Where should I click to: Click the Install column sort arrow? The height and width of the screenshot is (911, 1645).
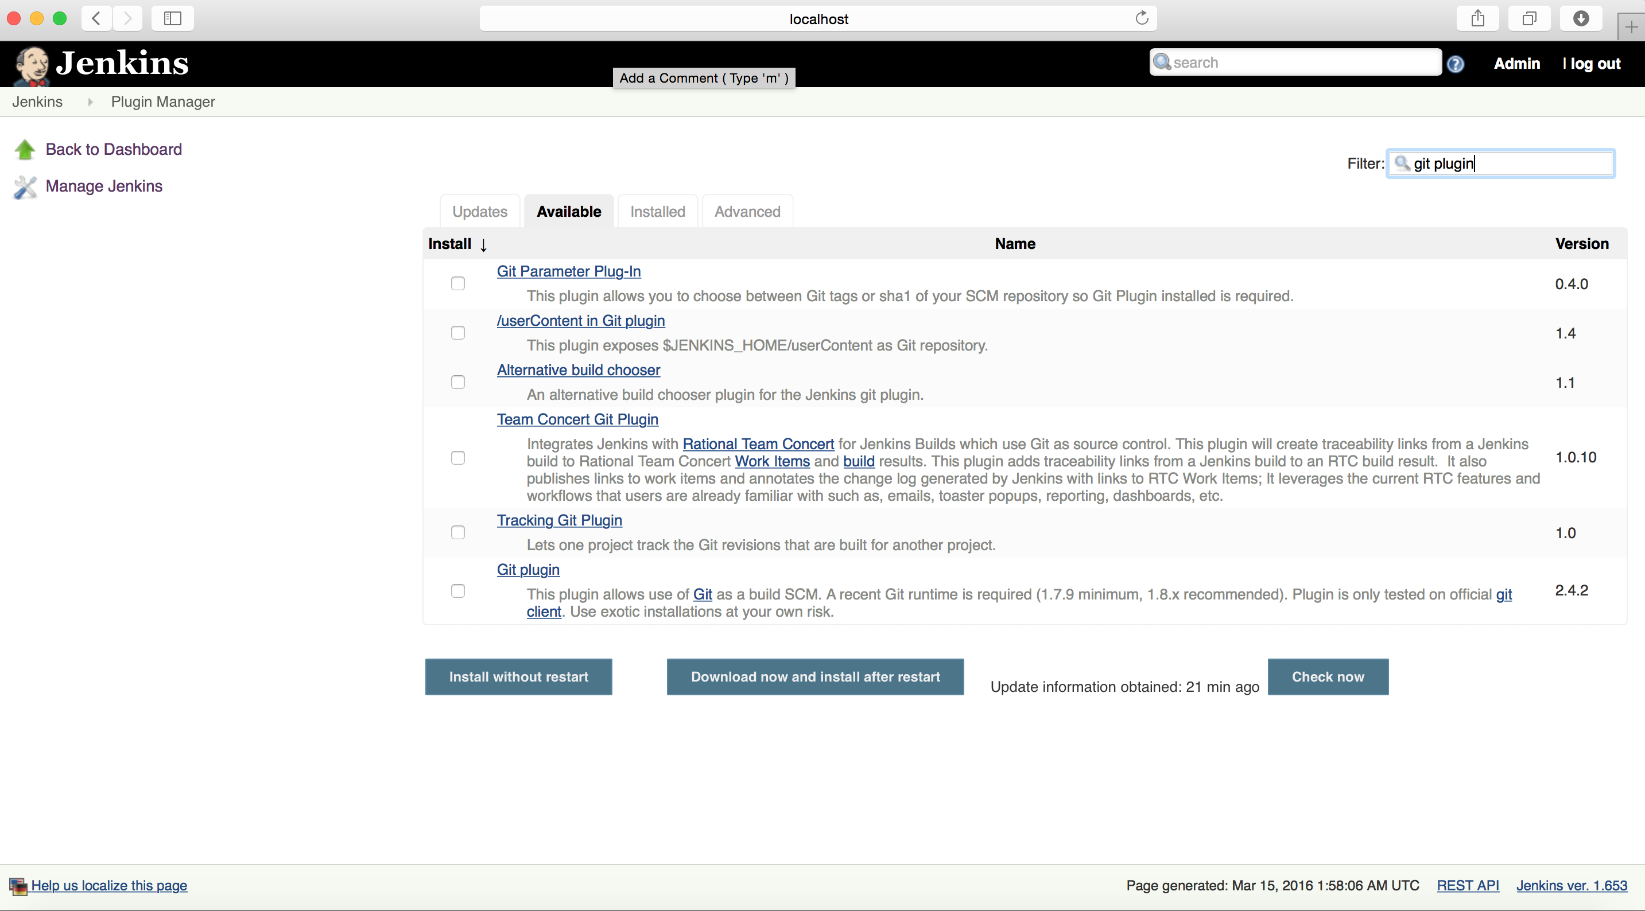(483, 244)
